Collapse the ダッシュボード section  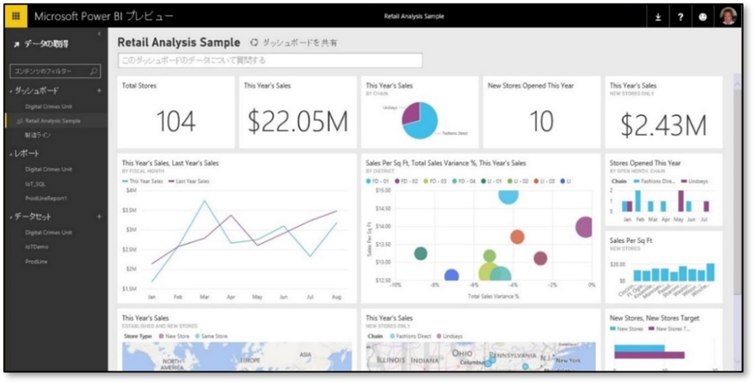coord(11,91)
